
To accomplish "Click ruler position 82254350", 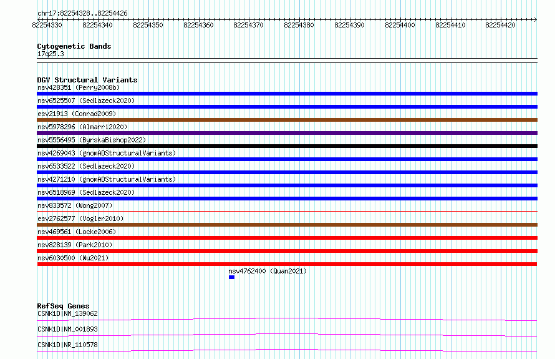I will click(x=148, y=25).
